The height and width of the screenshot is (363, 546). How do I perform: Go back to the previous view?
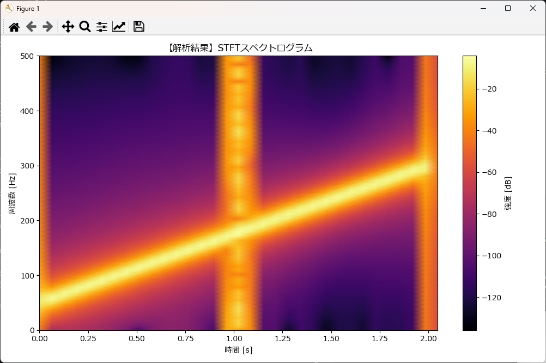[x=31, y=27]
